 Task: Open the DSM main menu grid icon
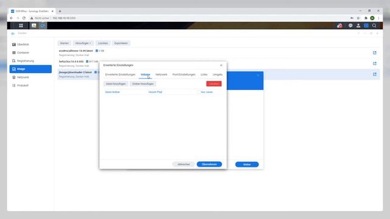[x=21, y=26]
